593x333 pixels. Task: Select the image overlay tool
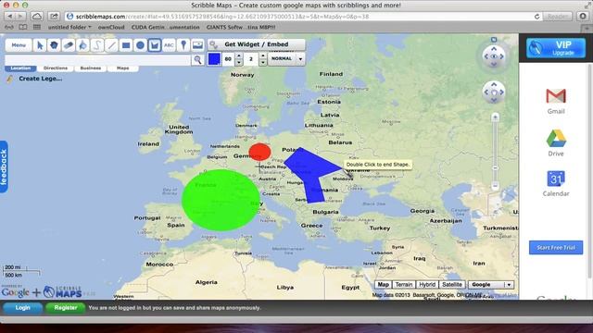coord(197,45)
